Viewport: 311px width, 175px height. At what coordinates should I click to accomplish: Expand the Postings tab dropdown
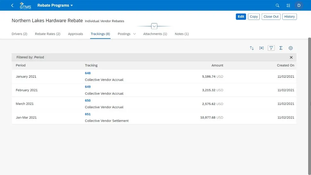point(135,34)
